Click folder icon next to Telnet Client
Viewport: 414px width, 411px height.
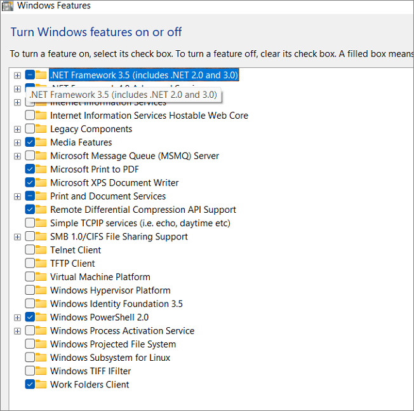[41, 250]
